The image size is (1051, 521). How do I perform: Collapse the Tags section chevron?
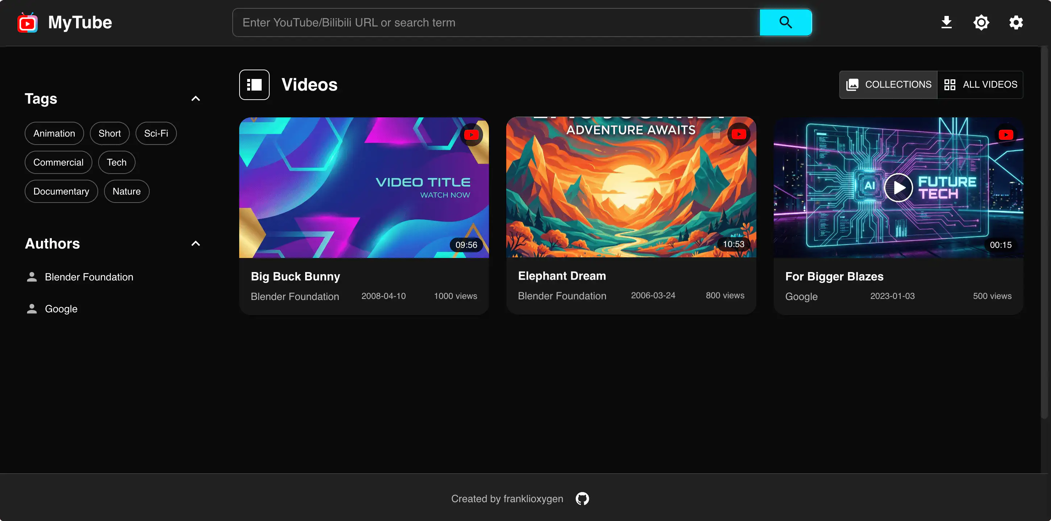[x=195, y=99]
